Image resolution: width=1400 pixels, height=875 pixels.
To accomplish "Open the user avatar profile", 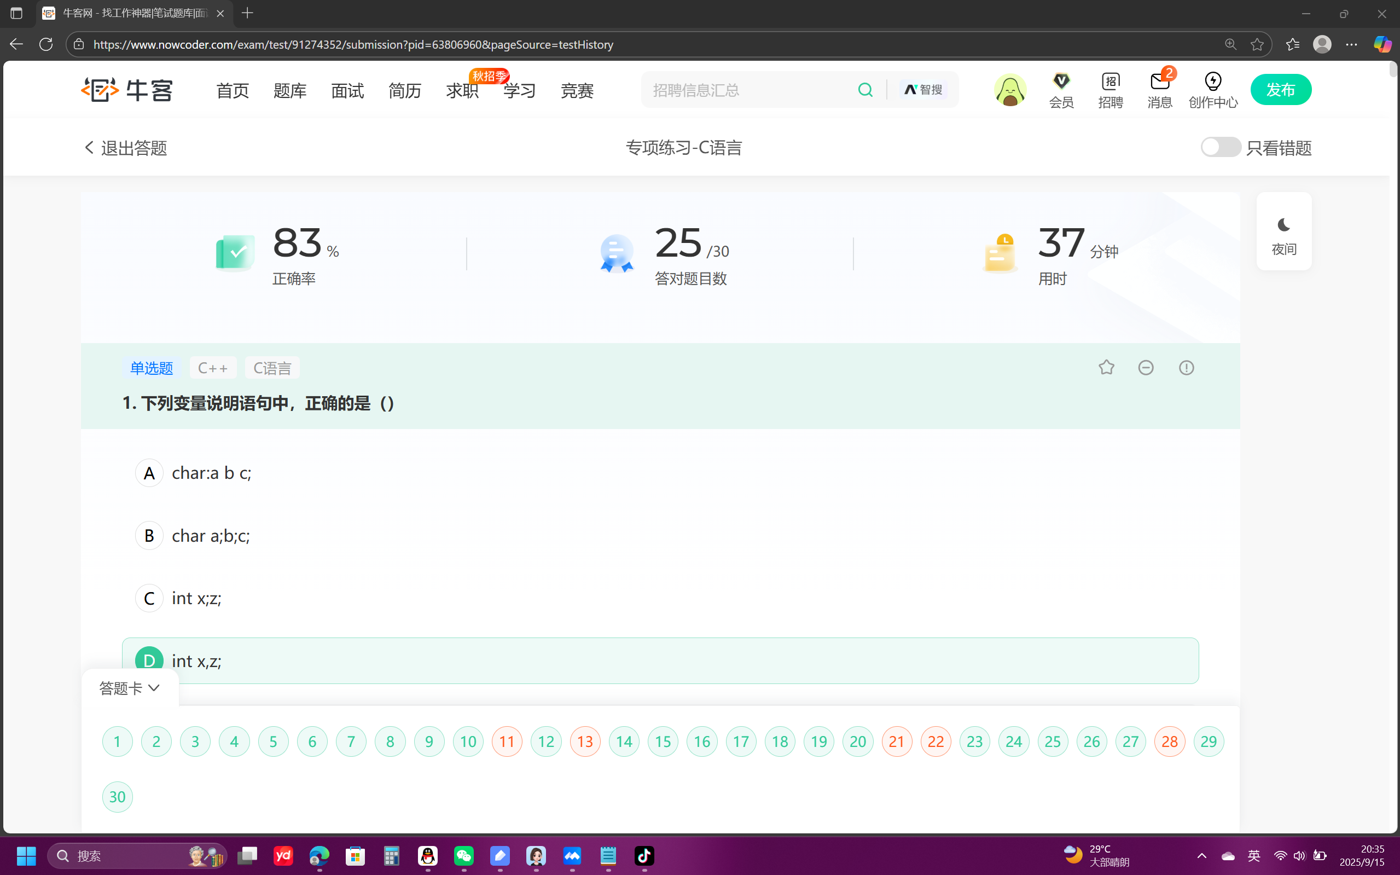I will tap(1010, 90).
